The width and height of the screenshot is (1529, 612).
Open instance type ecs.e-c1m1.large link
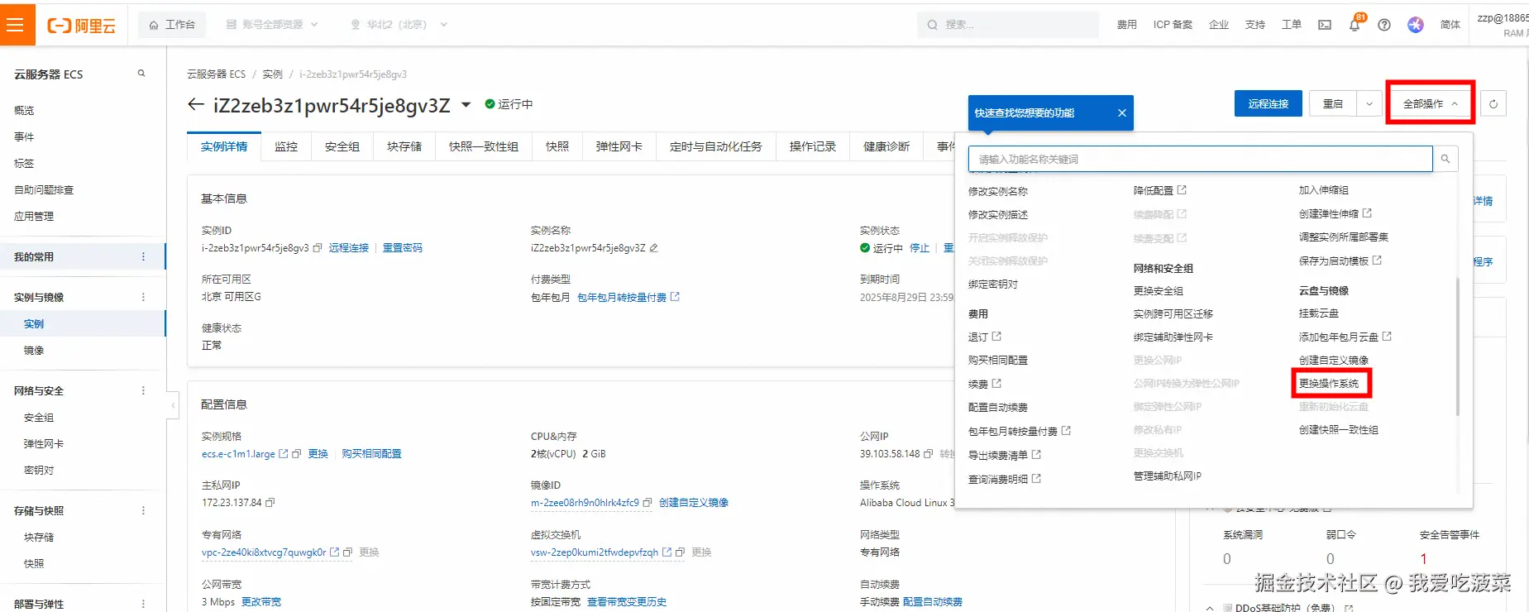[239, 454]
